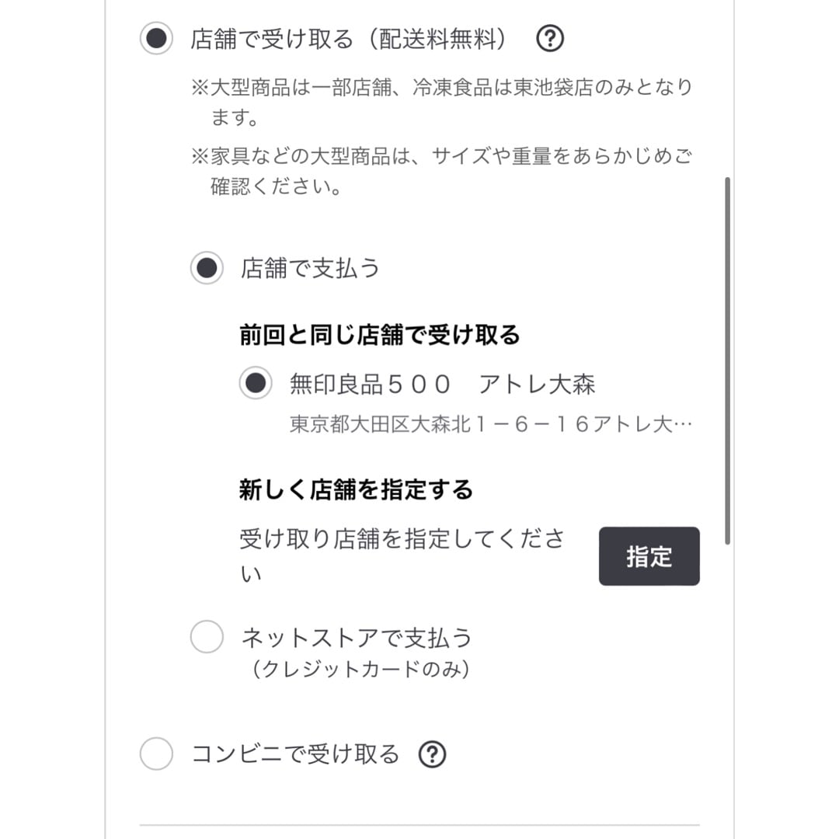Screen dimensions: 839x839
Task: Click the 店舗で支払う label text
Action: [311, 268]
